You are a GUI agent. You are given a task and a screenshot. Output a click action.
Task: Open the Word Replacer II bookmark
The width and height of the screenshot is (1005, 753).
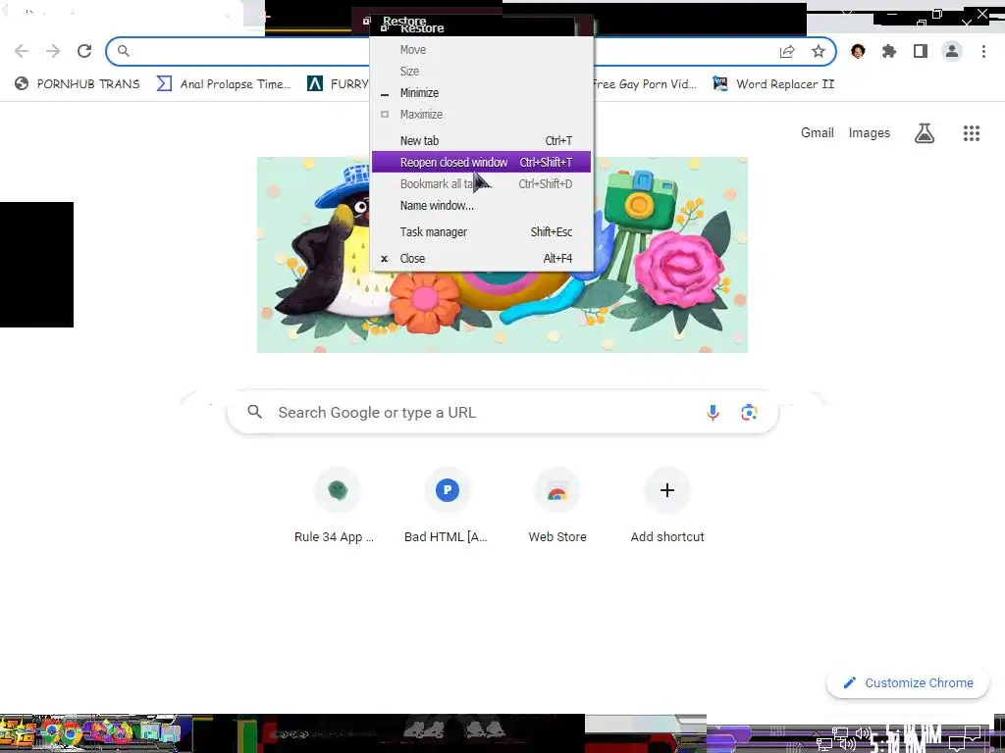(774, 84)
